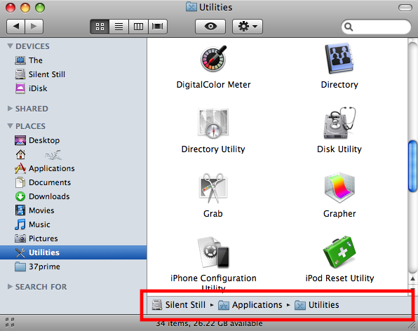Select the Directory Utility icon
The image size is (418, 331).
(x=213, y=123)
